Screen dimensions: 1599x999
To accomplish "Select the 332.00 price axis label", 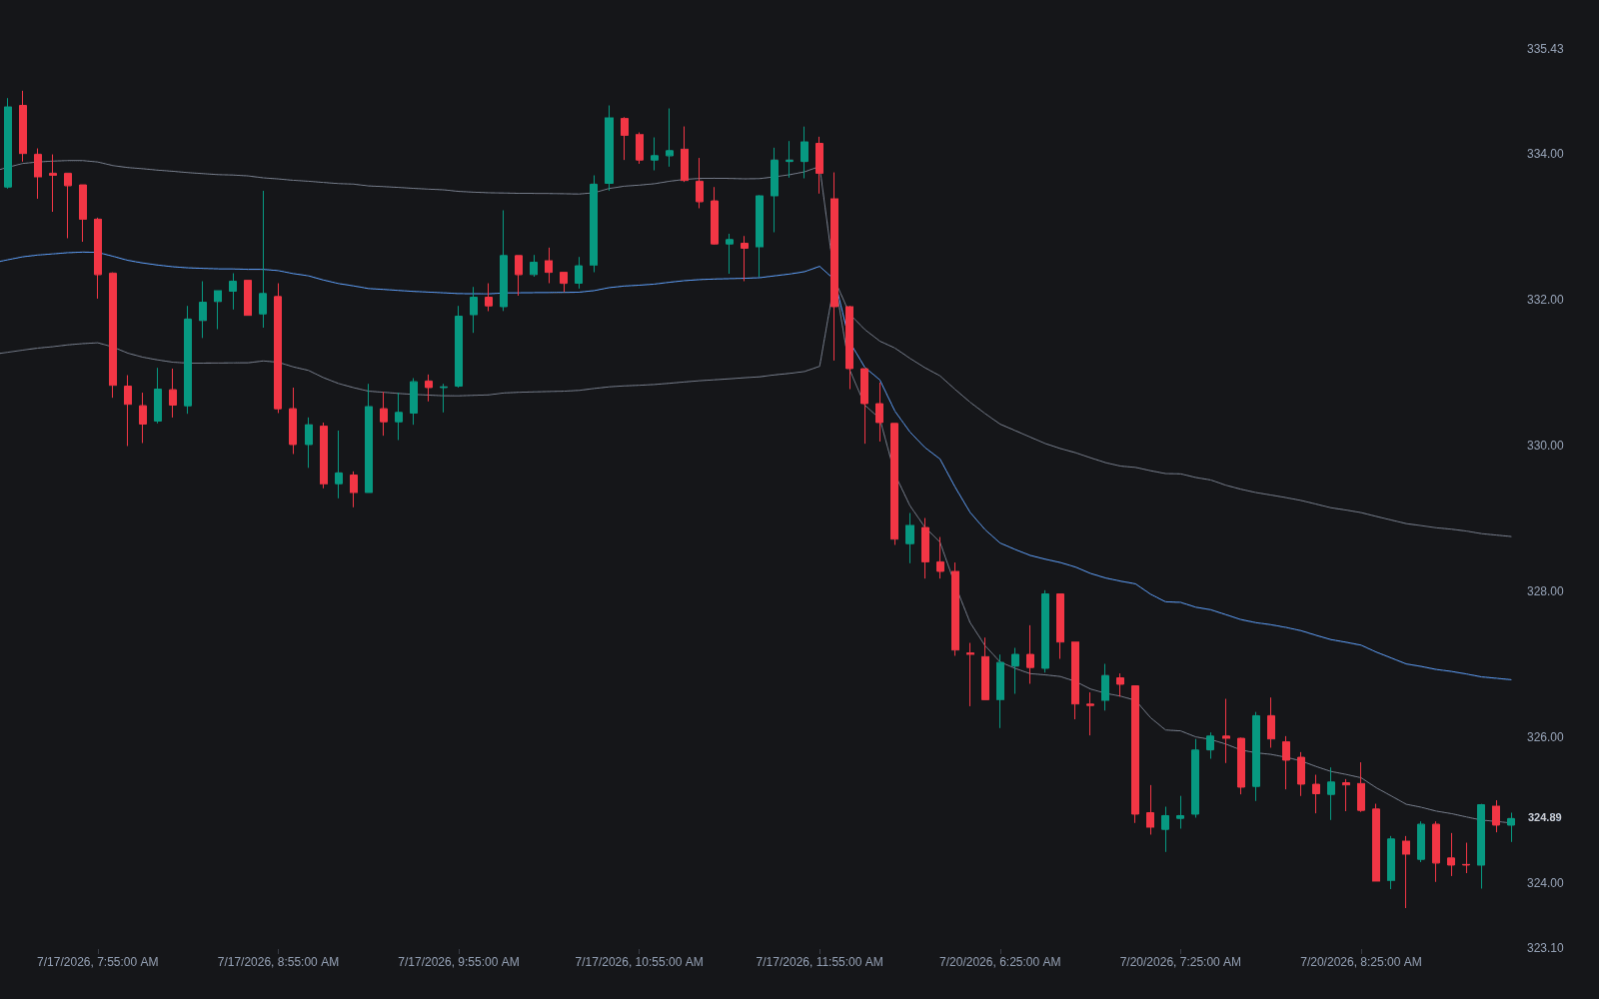I will point(1545,300).
